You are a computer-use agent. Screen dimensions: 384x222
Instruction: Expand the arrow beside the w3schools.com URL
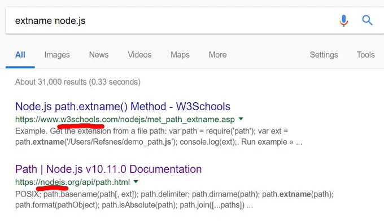pyautogui.click(x=241, y=119)
